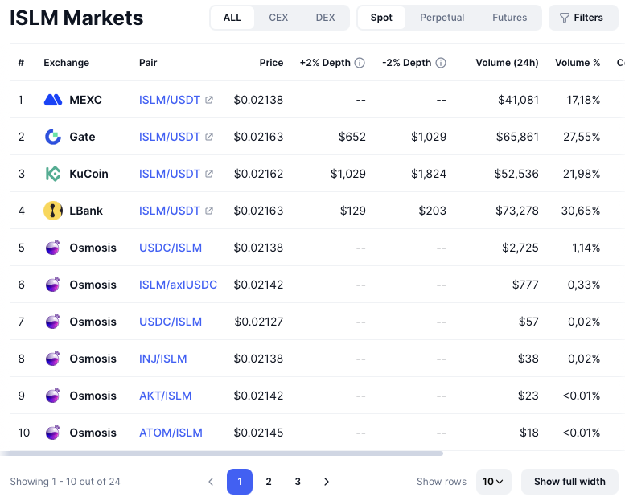Open MEXC ISLM/USDT pair link
The width and height of the screenshot is (625, 501).
[x=170, y=100]
